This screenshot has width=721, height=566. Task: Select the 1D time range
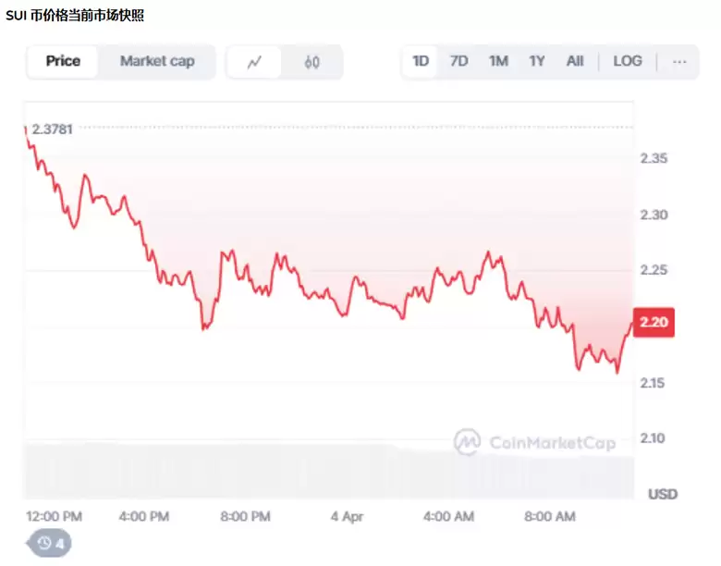tap(421, 61)
